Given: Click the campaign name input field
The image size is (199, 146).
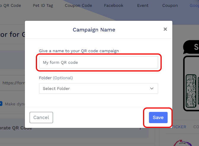Looking at the screenshot, I should click(x=98, y=63).
